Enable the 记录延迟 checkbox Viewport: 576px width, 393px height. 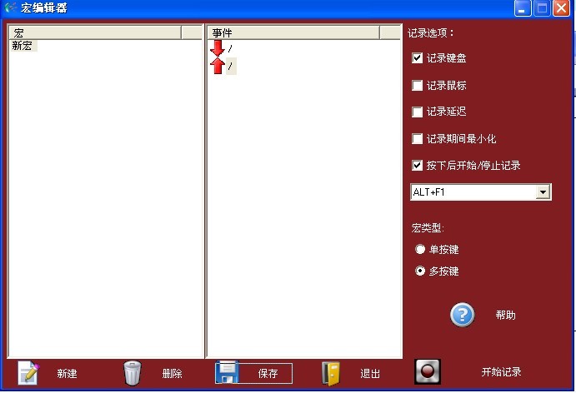click(417, 112)
